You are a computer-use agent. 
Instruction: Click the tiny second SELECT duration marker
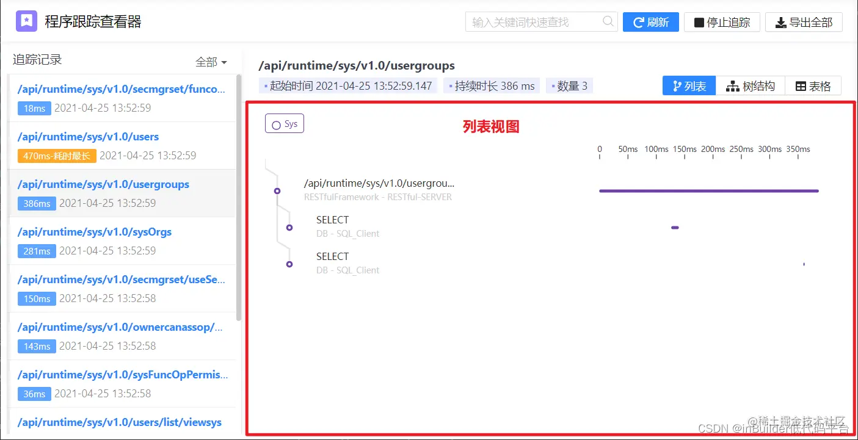point(804,264)
